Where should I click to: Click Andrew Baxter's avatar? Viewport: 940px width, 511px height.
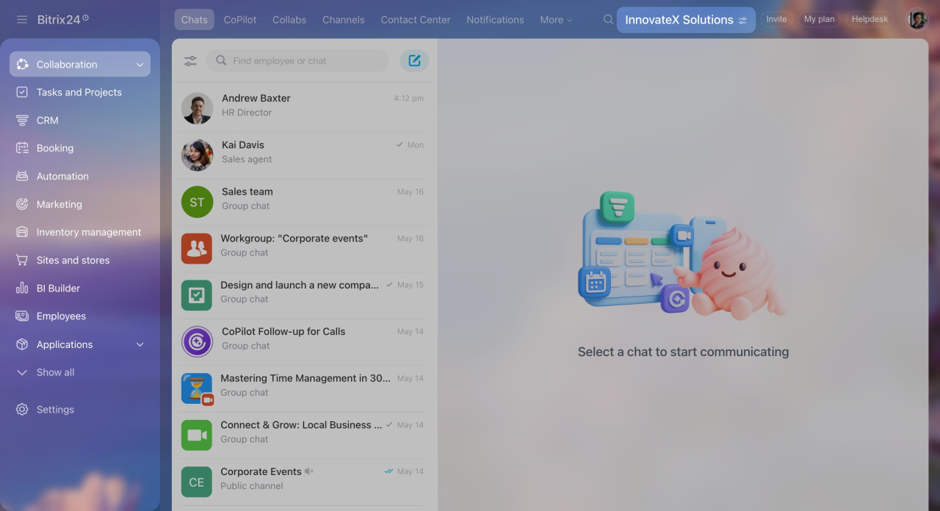[x=197, y=109]
